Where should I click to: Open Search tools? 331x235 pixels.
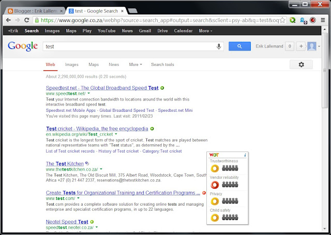point(162,64)
